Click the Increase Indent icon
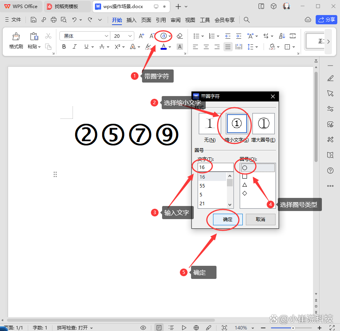The height and width of the screenshot is (331, 340). 239,36
